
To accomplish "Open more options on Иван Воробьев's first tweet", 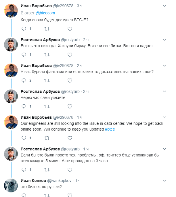I will tap(164, 5).
